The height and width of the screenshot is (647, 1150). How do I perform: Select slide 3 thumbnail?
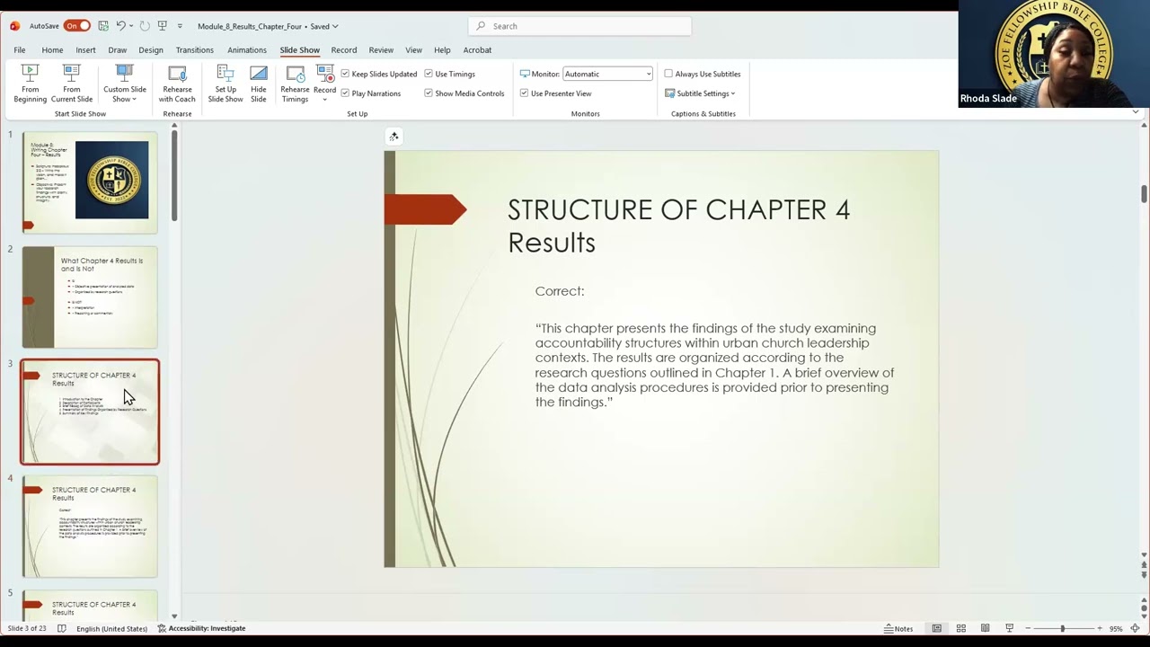point(90,412)
